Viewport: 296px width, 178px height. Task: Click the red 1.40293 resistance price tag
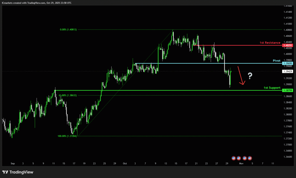click(288, 45)
